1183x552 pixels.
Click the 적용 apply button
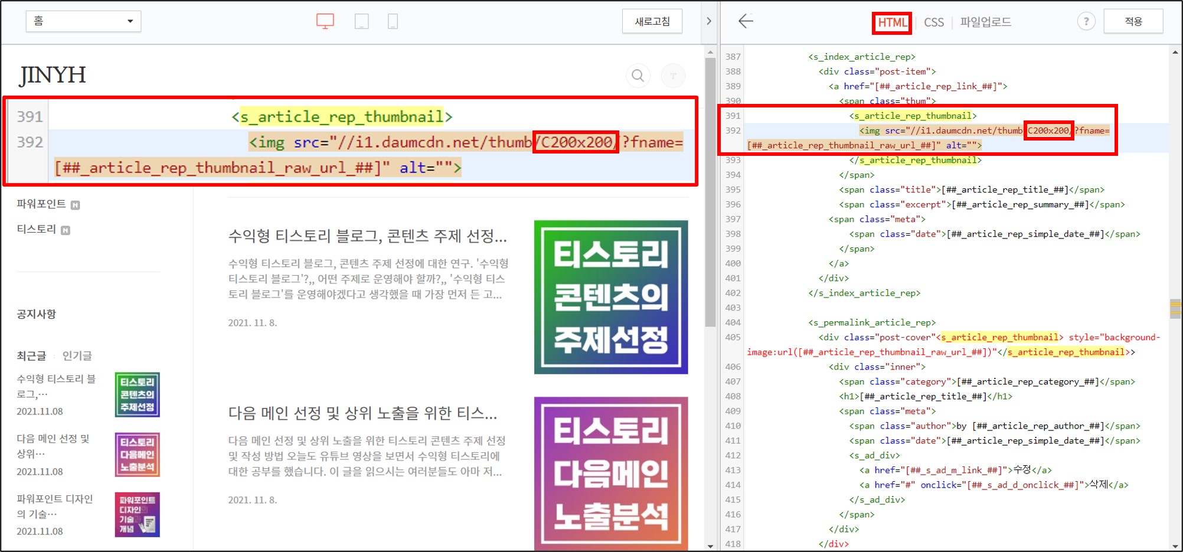tap(1133, 21)
